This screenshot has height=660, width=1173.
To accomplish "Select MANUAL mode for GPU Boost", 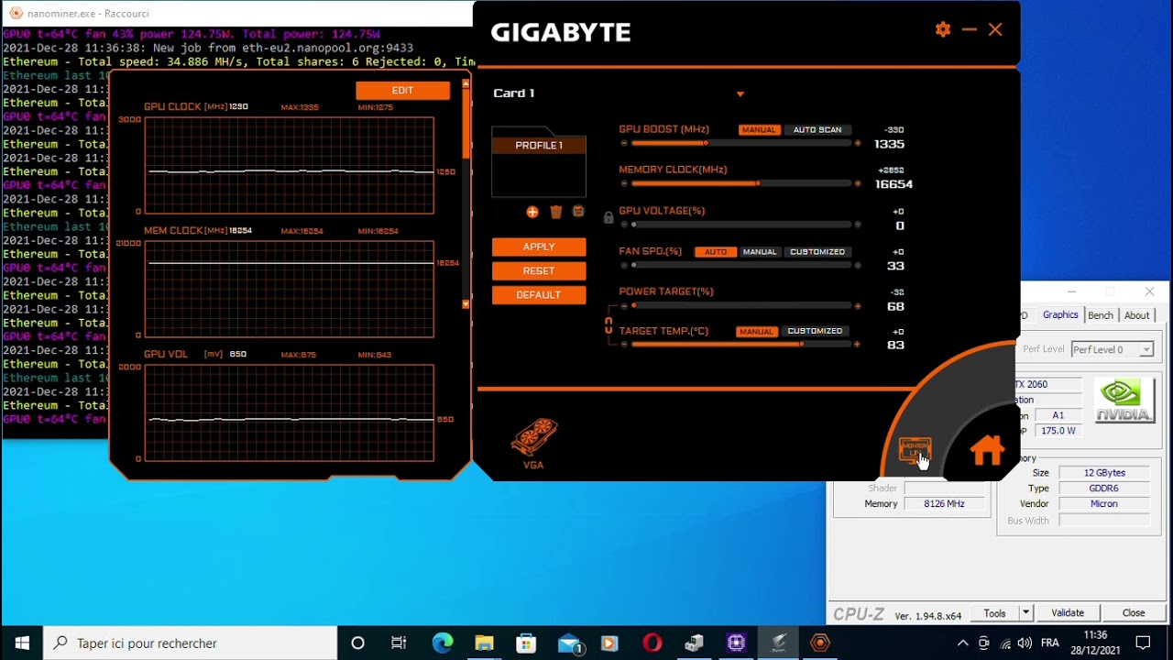I will [x=759, y=130].
